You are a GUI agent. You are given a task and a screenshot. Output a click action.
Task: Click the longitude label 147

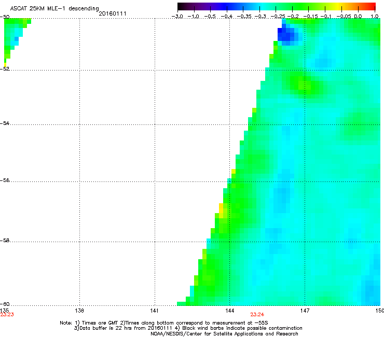(305, 311)
